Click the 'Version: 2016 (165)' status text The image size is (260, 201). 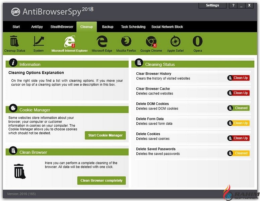coord(21,194)
